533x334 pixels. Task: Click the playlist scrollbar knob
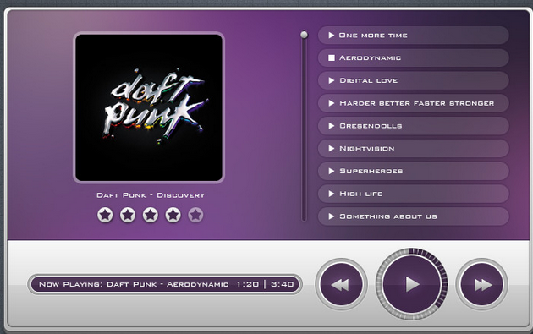click(304, 35)
